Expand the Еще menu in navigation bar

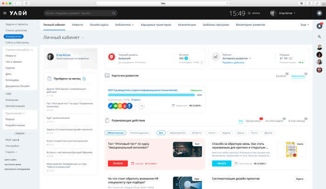point(304,24)
